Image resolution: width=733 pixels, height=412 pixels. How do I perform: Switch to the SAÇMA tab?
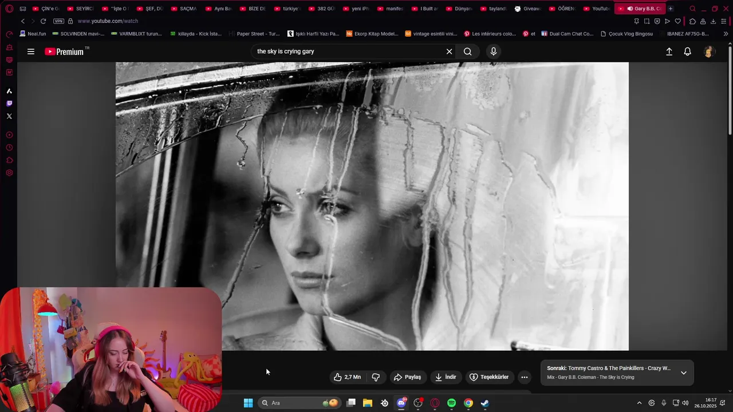click(183, 9)
